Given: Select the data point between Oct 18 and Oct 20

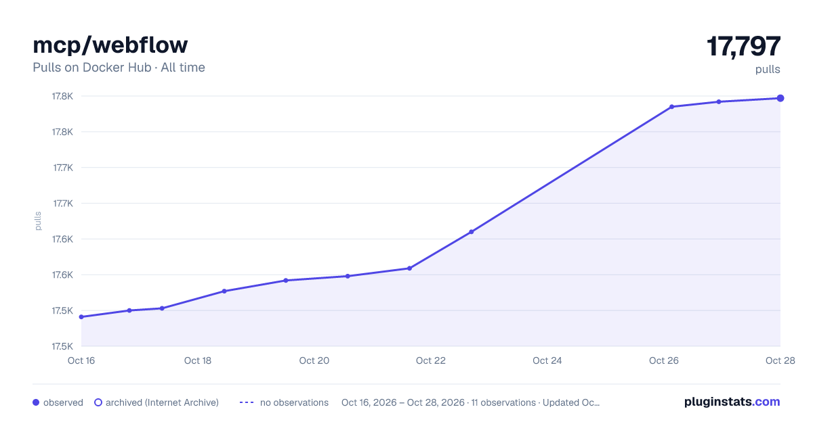Looking at the screenshot, I should (x=286, y=280).
